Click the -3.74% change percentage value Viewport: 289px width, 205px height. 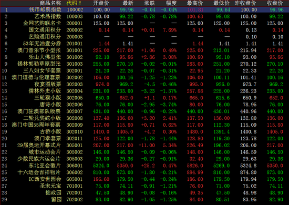pos(169,105)
